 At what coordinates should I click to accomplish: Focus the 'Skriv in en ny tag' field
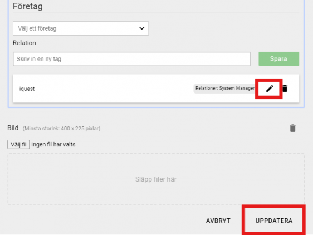(131, 59)
